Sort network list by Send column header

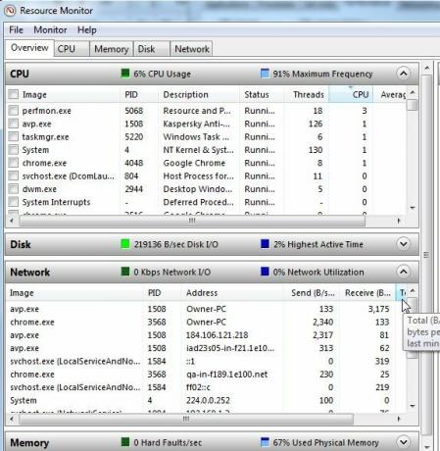[312, 293]
